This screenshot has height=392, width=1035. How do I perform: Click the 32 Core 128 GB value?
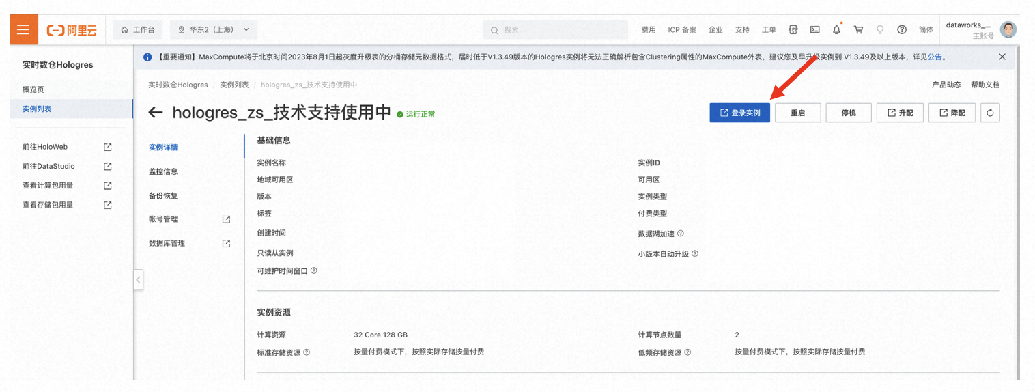(x=380, y=335)
